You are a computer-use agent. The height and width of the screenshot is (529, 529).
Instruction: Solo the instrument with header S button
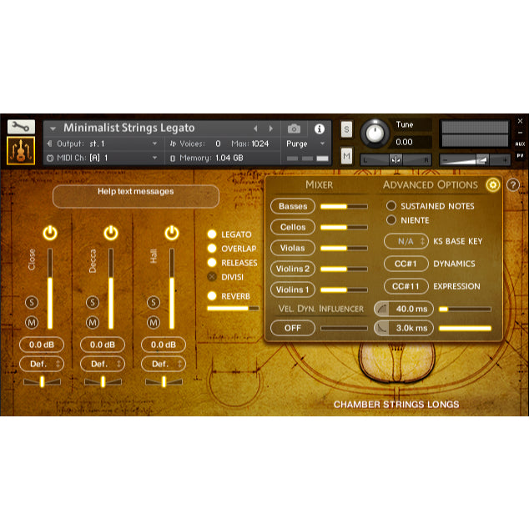coord(346,129)
